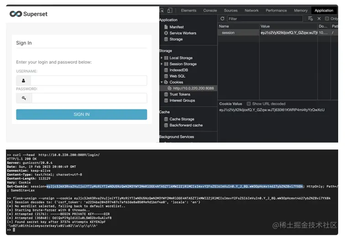Click the cookie Filter input field
Screen dimensions: 345x237
tap(265, 19)
